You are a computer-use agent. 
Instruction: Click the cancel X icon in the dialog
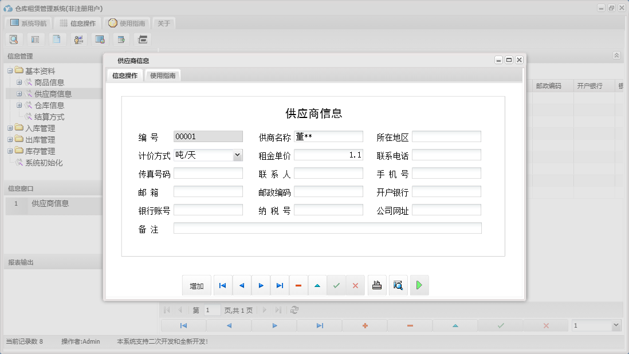pyautogui.click(x=356, y=285)
